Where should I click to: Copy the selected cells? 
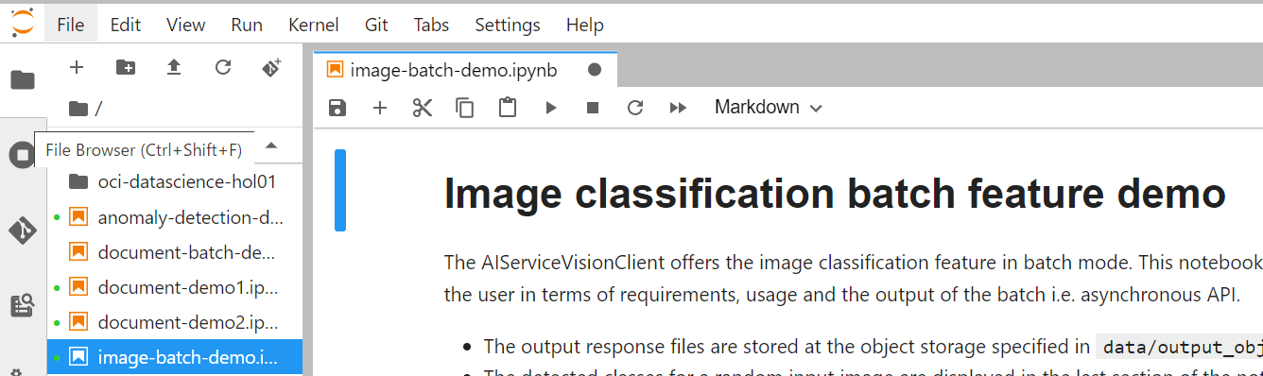click(x=465, y=108)
